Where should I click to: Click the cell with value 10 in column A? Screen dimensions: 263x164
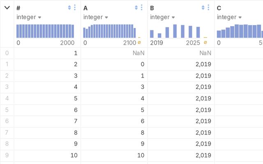114,155
